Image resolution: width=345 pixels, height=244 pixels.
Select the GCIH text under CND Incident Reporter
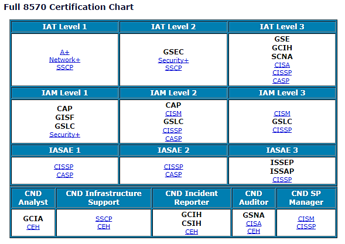[192, 215]
